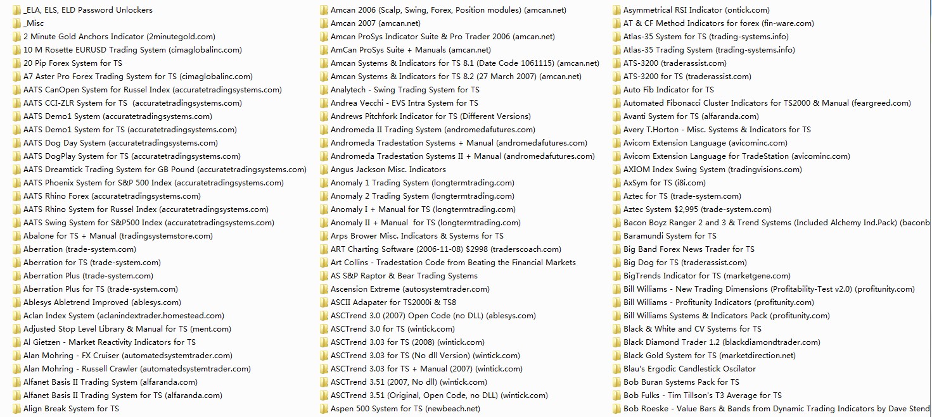This screenshot has width=932, height=417.
Task: Select folder icon for Black Diamond Trader 1.2
Action: coord(616,342)
